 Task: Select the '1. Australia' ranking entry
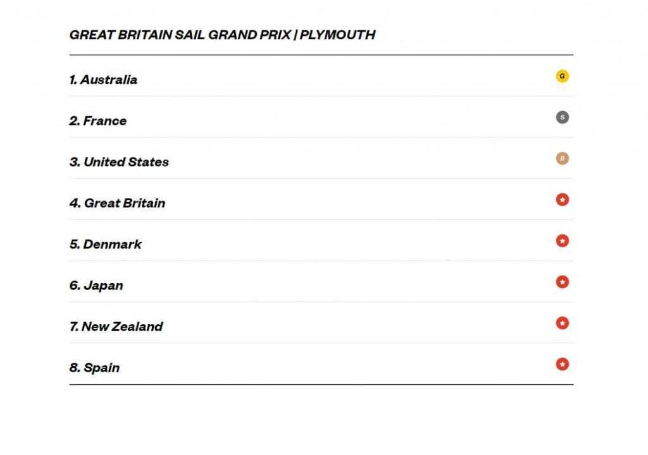click(x=103, y=80)
